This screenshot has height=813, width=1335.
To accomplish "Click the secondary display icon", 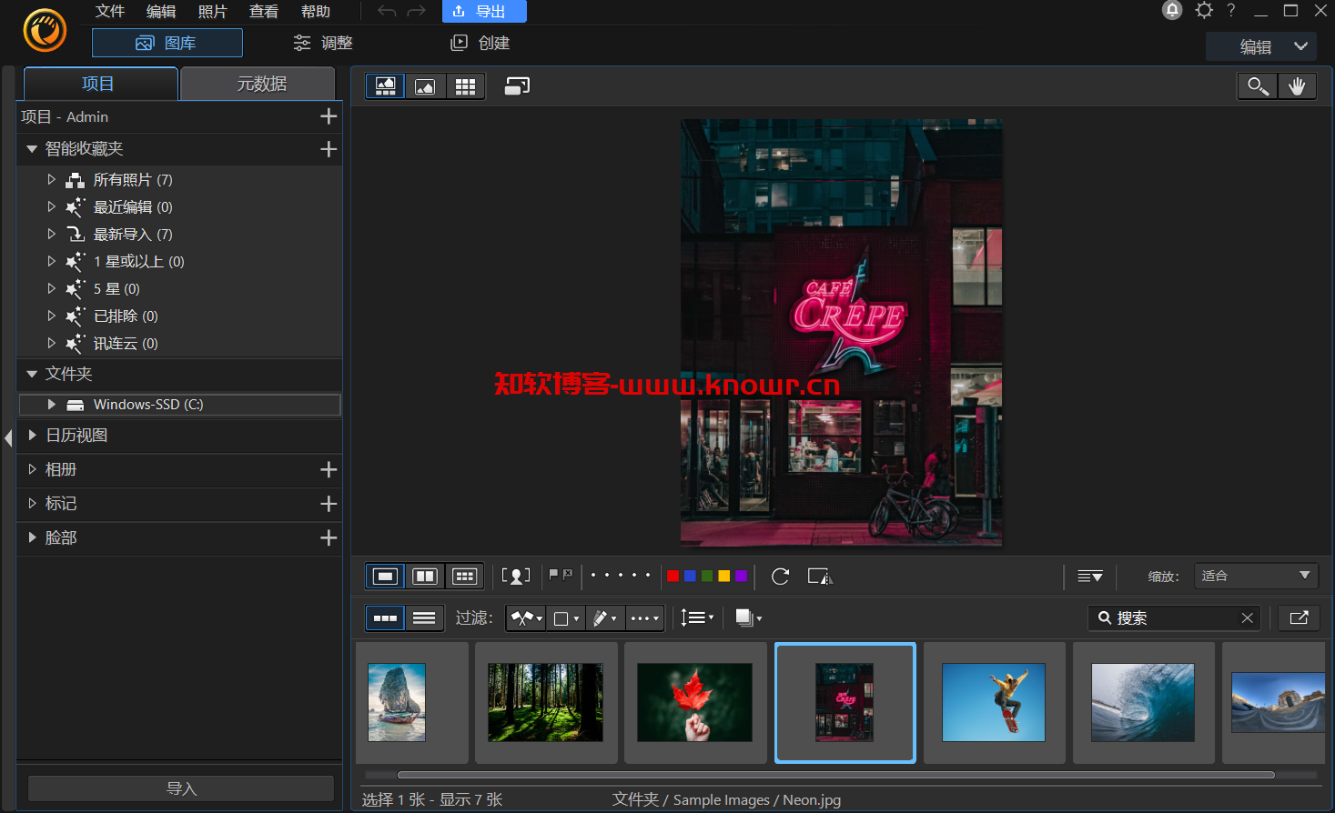I will click(x=517, y=86).
